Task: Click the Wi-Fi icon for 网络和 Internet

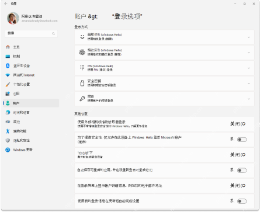Action: (x=8, y=75)
